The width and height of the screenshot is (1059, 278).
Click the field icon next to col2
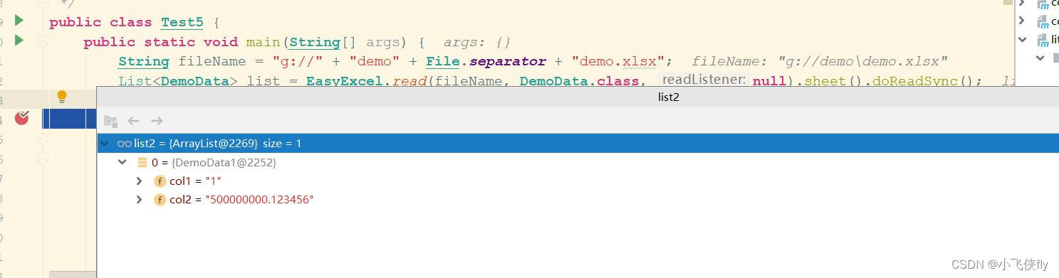pos(160,200)
